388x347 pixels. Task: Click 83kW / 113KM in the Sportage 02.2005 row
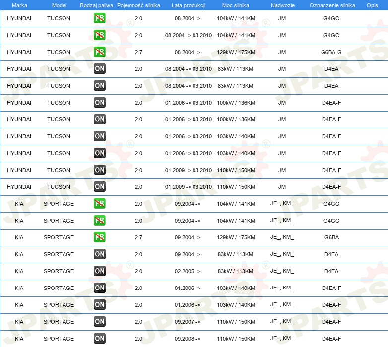(x=235, y=271)
